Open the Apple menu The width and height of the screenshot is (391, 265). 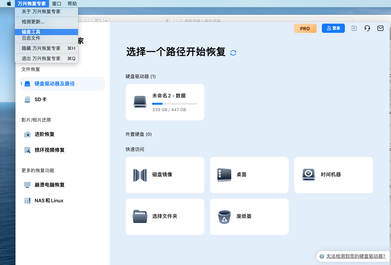[x=9, y=4]
